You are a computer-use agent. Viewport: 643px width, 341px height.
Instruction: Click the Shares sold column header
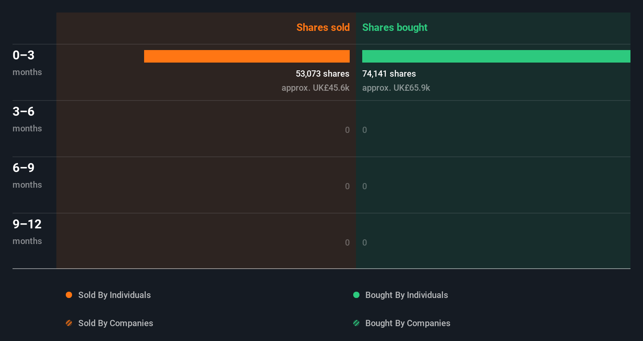coord(323,27)
